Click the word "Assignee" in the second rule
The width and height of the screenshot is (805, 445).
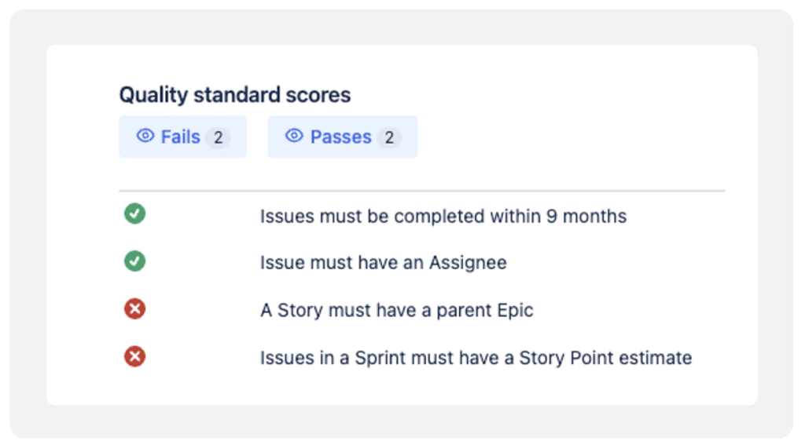[x=467, y=263]
